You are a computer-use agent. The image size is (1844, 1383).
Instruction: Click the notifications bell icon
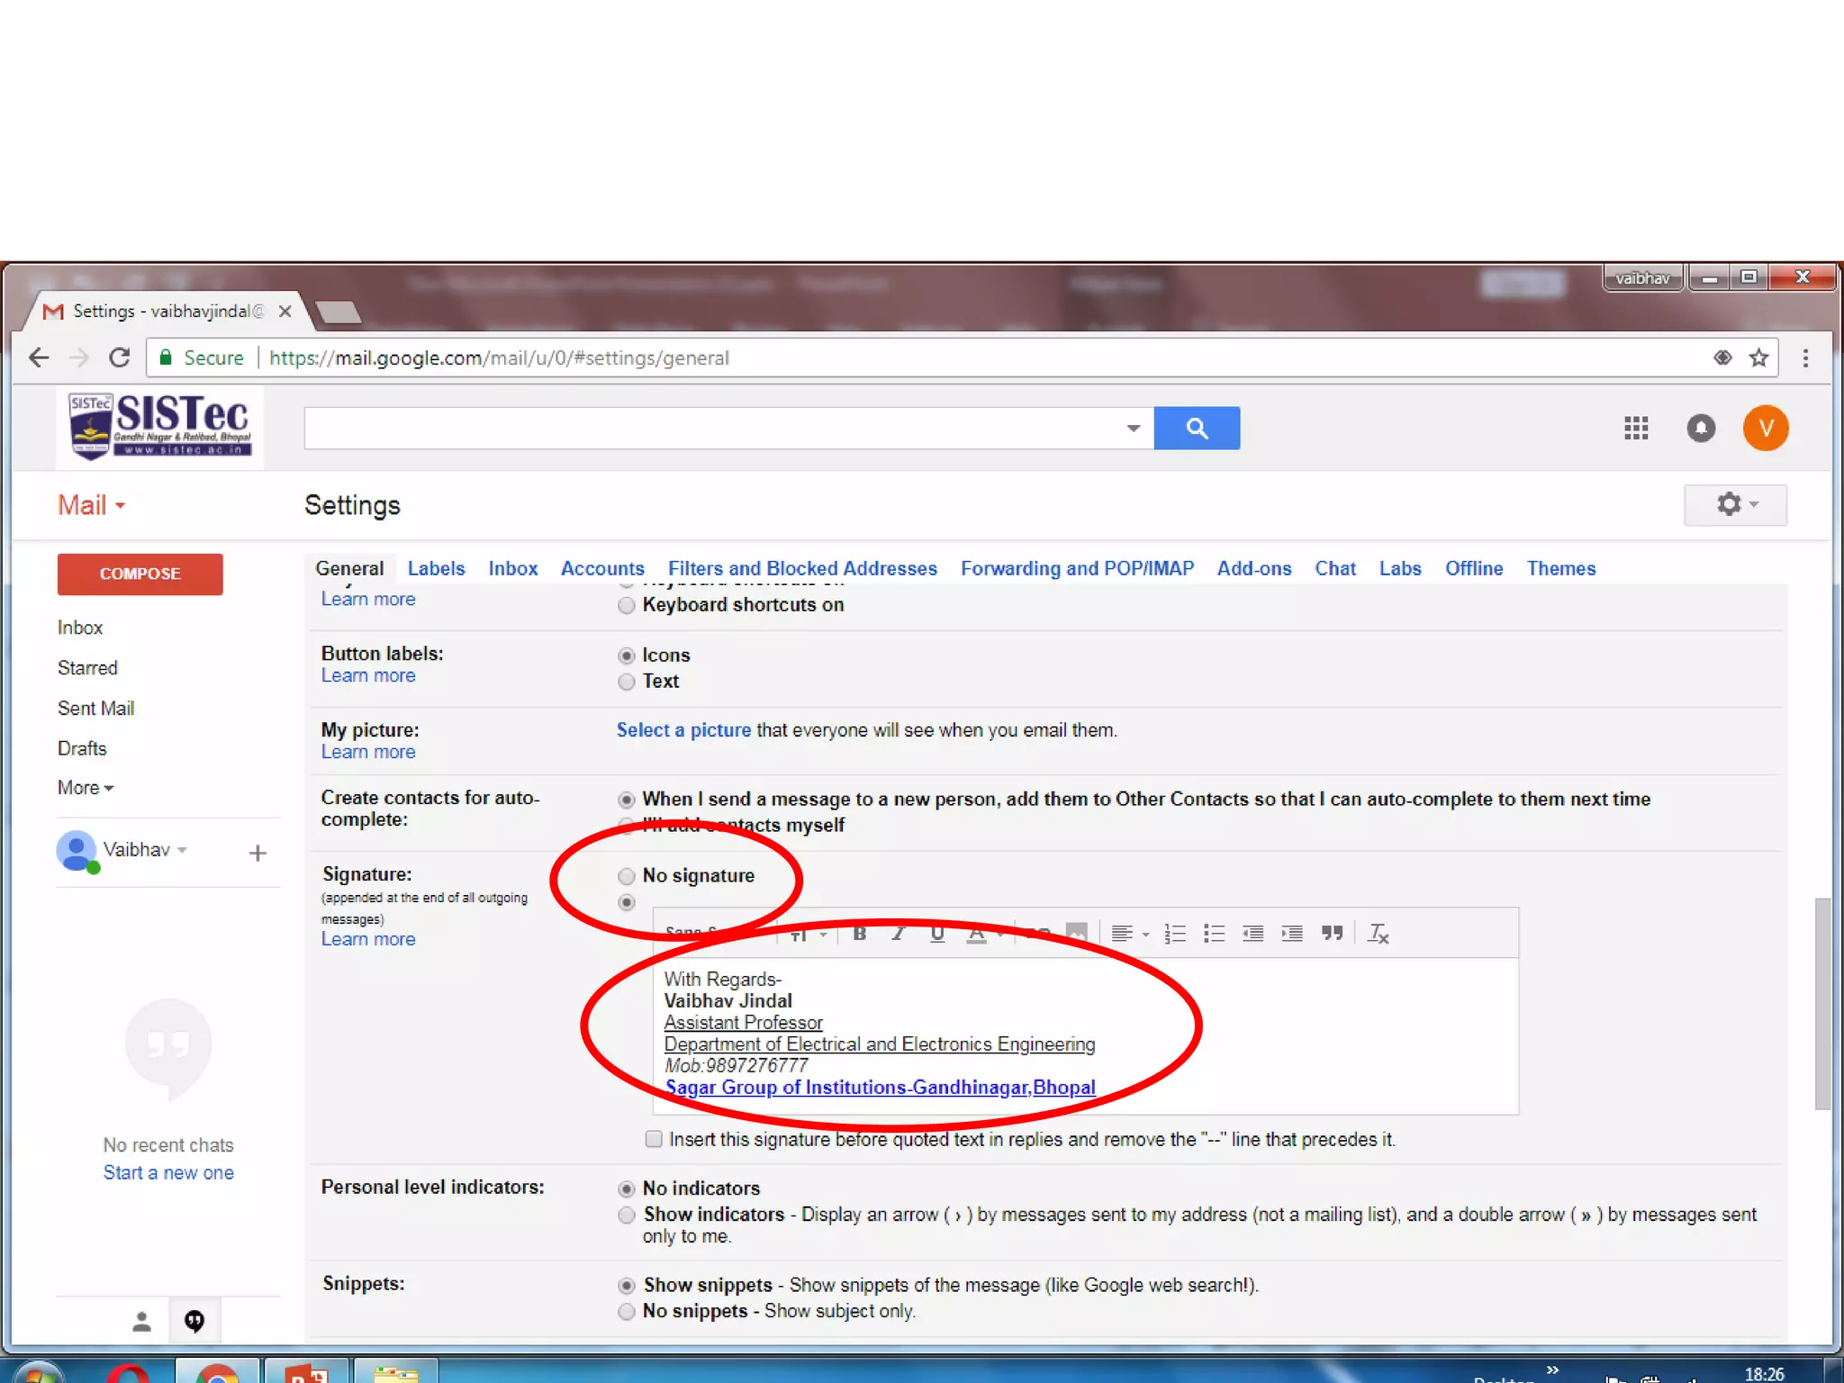coord(1701,428)
